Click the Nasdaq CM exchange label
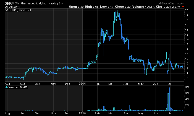Image resolution: width=194 pixels, height=116 pixels. (x=56, y=4)
